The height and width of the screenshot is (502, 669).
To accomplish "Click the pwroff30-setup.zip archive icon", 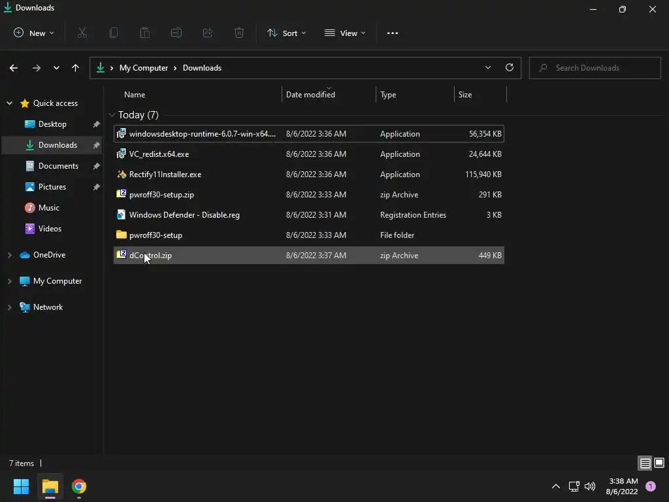I will pos(121,194).
